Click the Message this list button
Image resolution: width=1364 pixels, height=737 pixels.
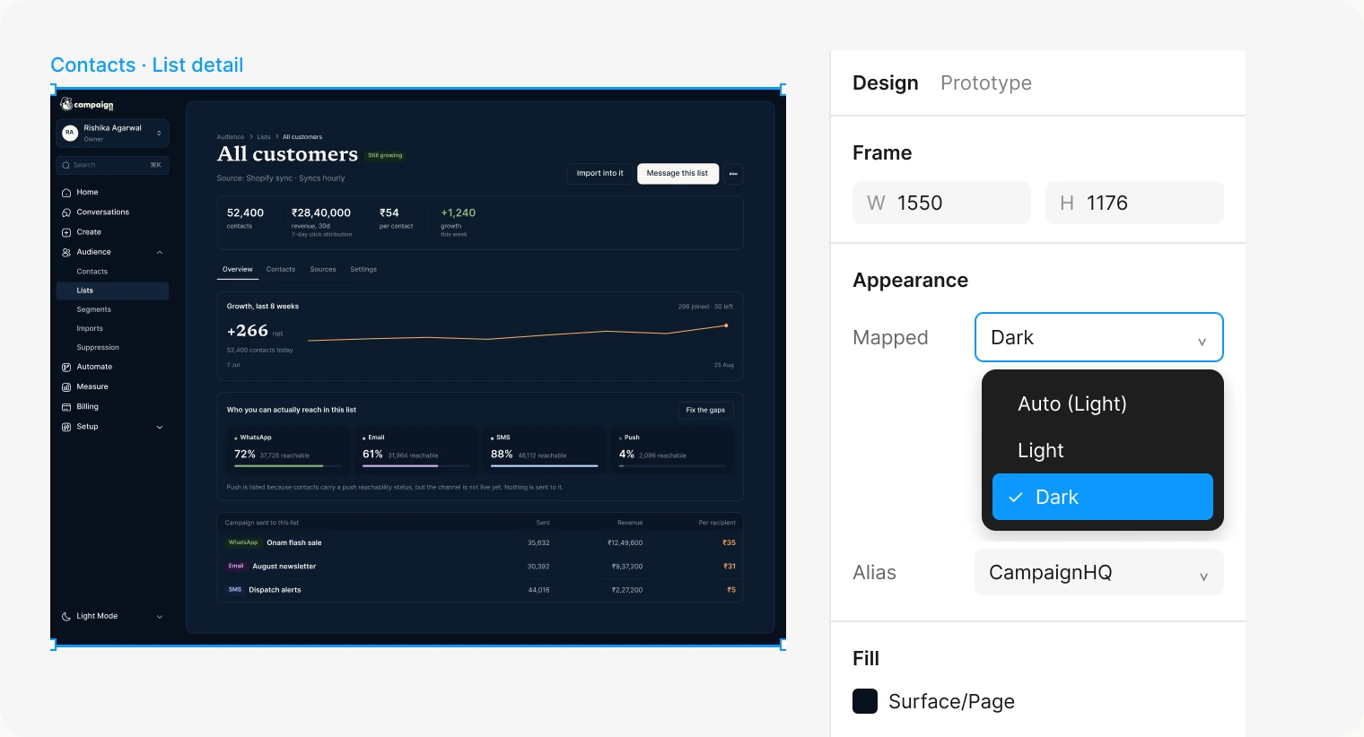tap(678, 173)
